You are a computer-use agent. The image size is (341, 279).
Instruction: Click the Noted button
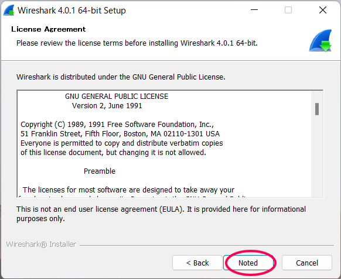pos(248,263)
